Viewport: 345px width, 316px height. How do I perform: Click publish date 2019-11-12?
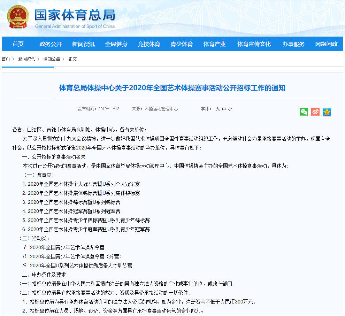tap(109, 109)
